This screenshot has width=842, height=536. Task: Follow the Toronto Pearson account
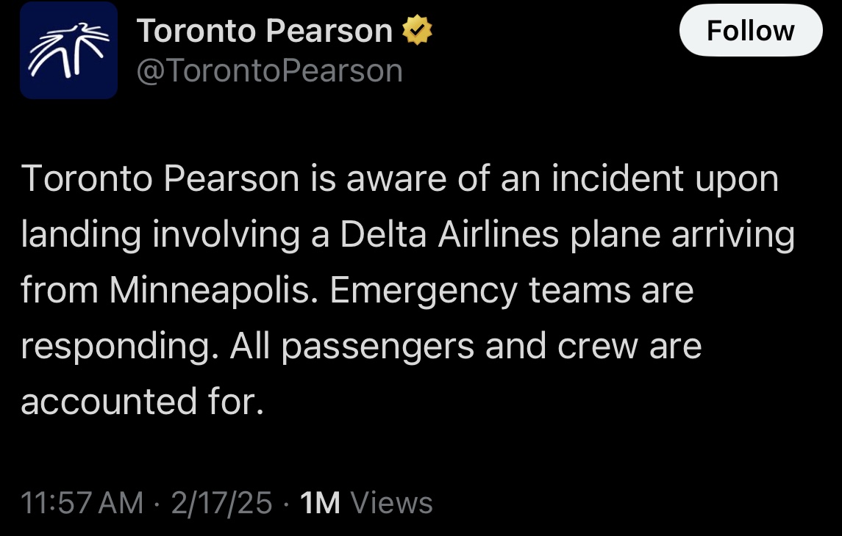(751, 30)
